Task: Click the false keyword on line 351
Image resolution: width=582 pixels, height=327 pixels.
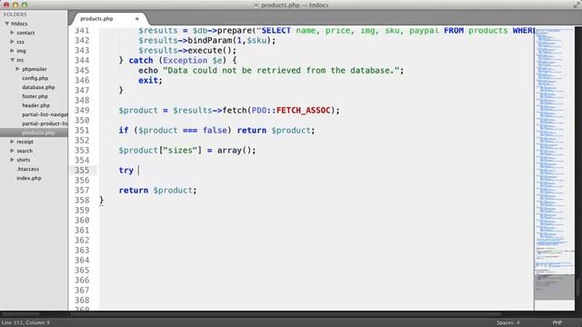Action: pos(215,130)
